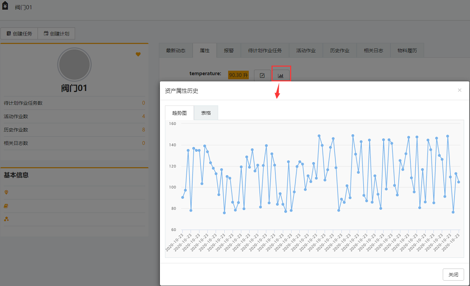
Task: Close dialog using the X icon
Action: [x=459, y=90]
